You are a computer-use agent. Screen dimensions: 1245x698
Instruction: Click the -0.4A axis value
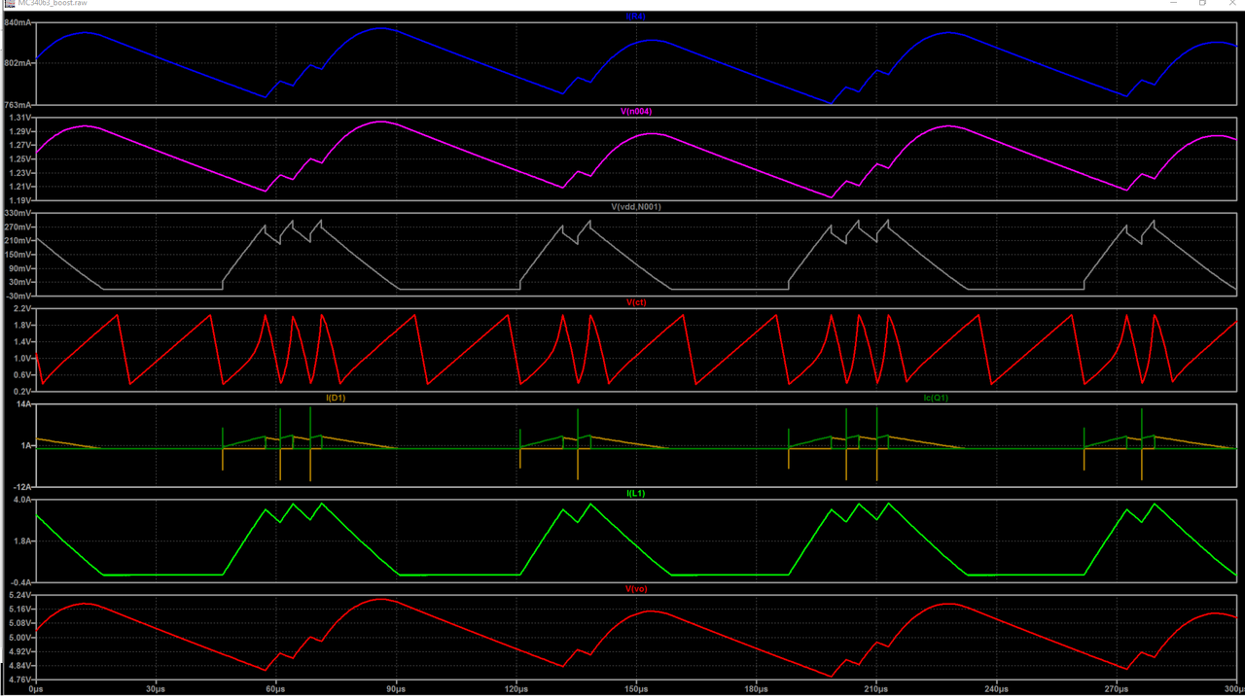click(22, 581)
